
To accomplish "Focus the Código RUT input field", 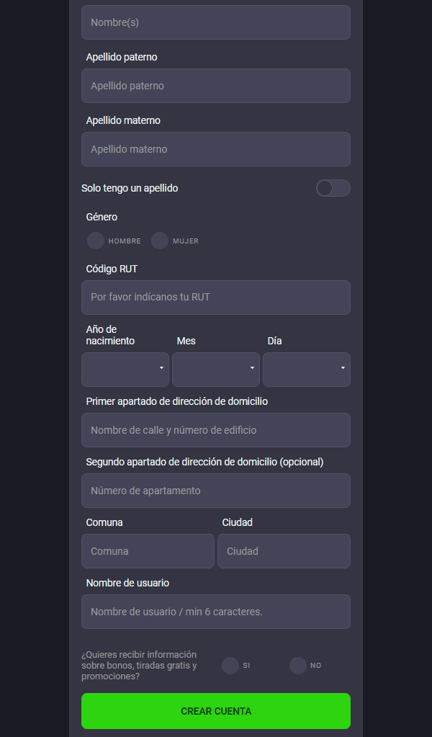I will (216, 298).
